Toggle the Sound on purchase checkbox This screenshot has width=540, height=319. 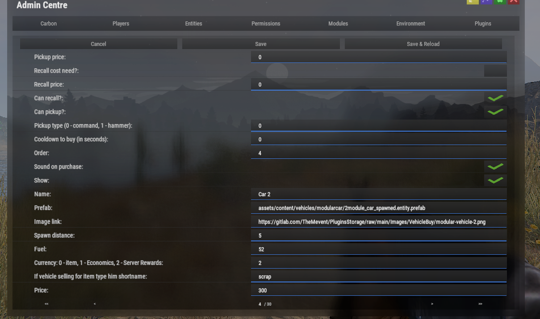(495, 167)
